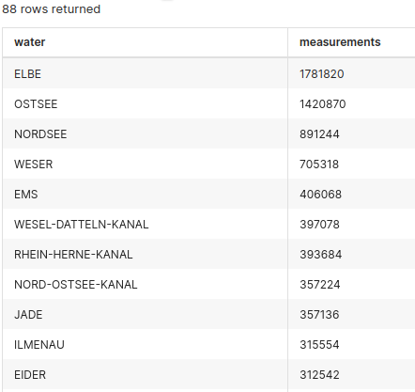
Task: Click the value 357136 for JADE
Action: 319,315
